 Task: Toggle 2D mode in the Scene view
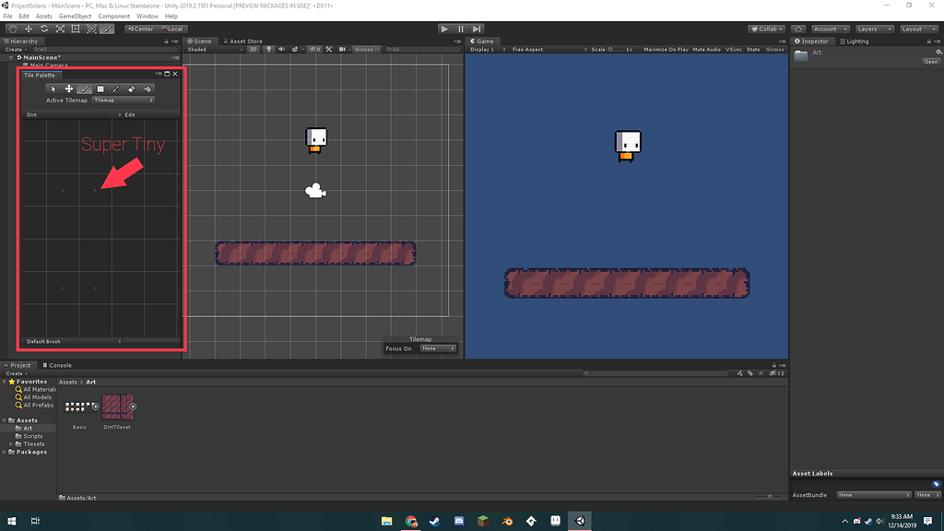[253, 49]
